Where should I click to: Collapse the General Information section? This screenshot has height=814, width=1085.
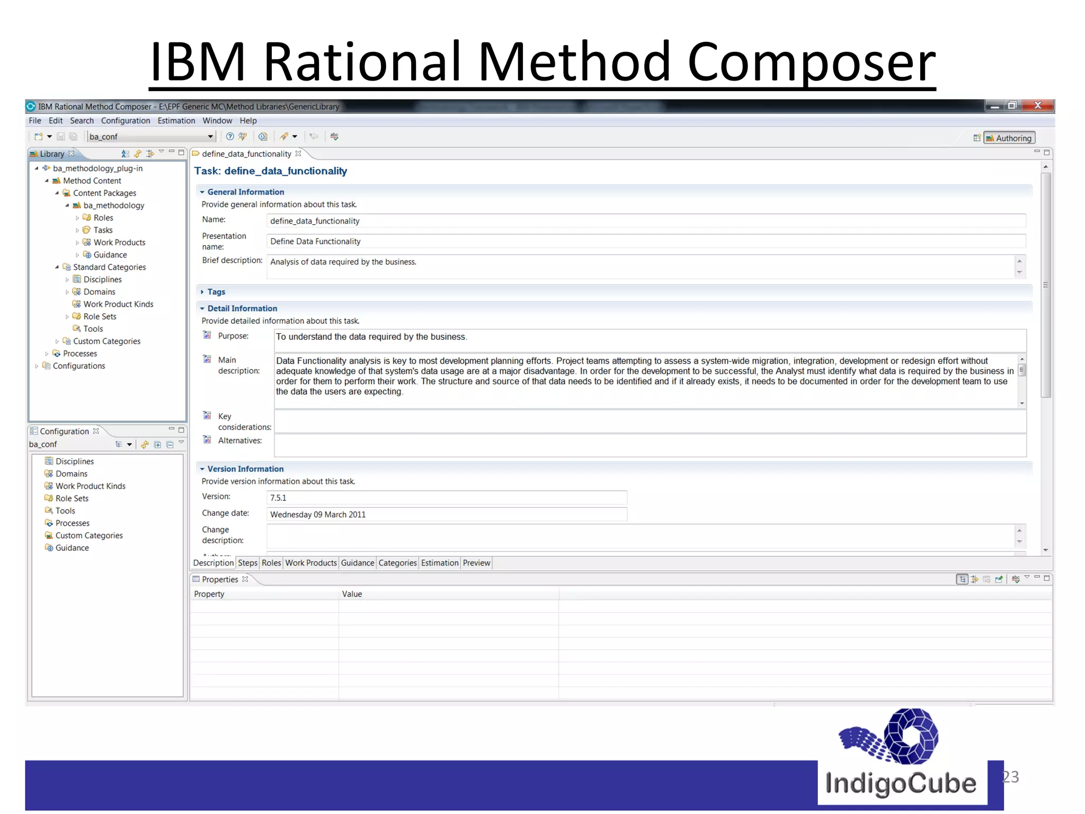click(202, 192)
